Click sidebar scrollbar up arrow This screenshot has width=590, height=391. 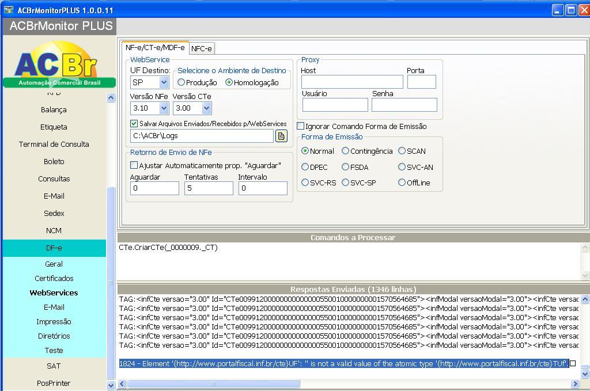pos(111,98)
